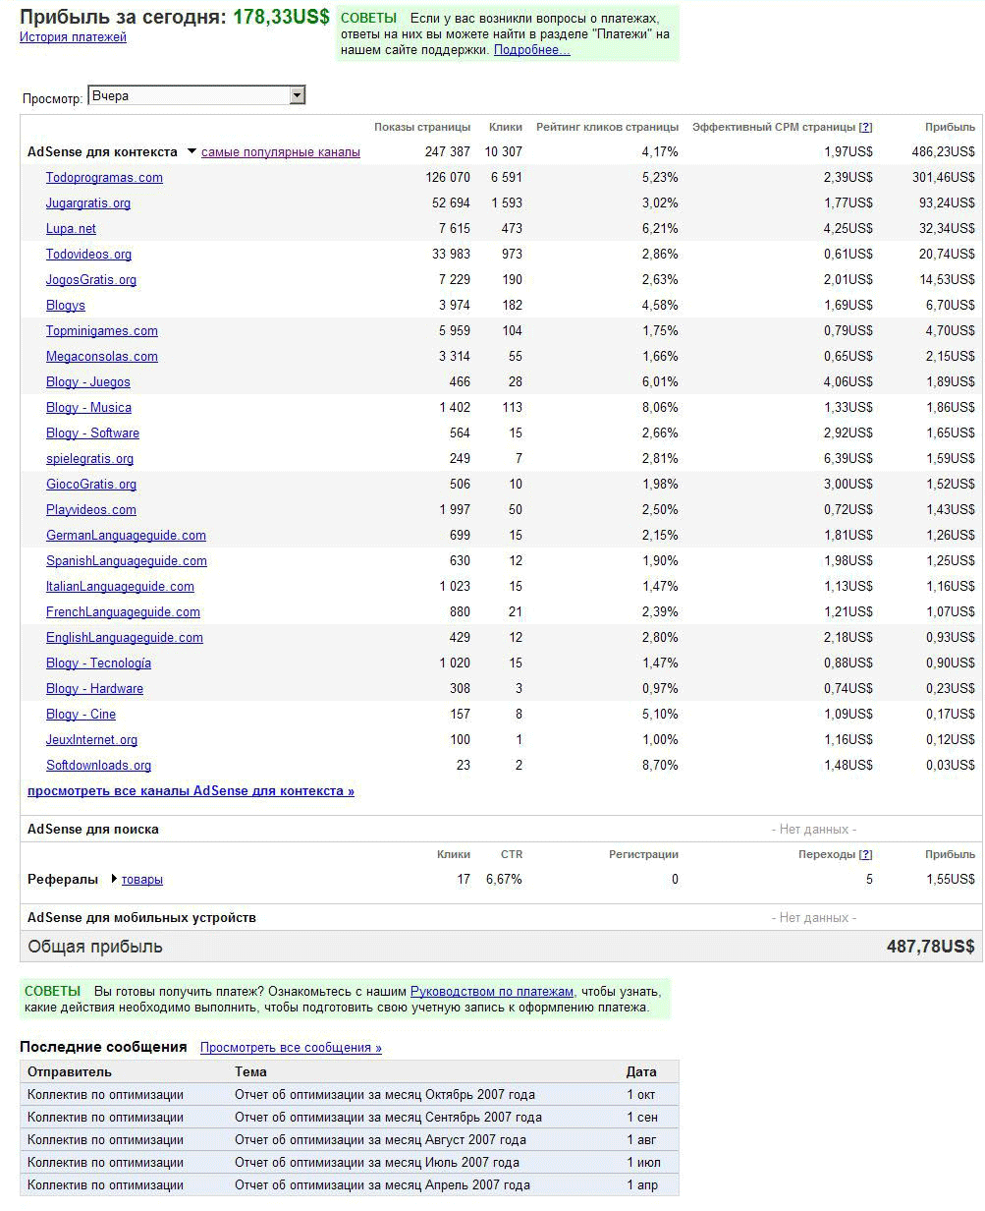Open the Topminigames.com channel
The height and width of the screenshot is (1211, 985).
[x=102, y=331]
